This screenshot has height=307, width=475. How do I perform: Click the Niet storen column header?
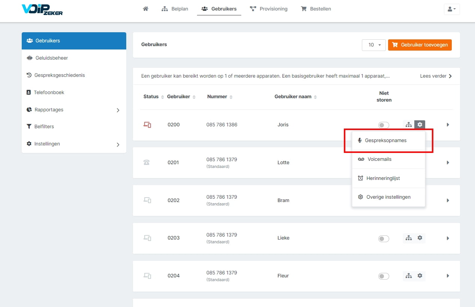coord(384,97)
